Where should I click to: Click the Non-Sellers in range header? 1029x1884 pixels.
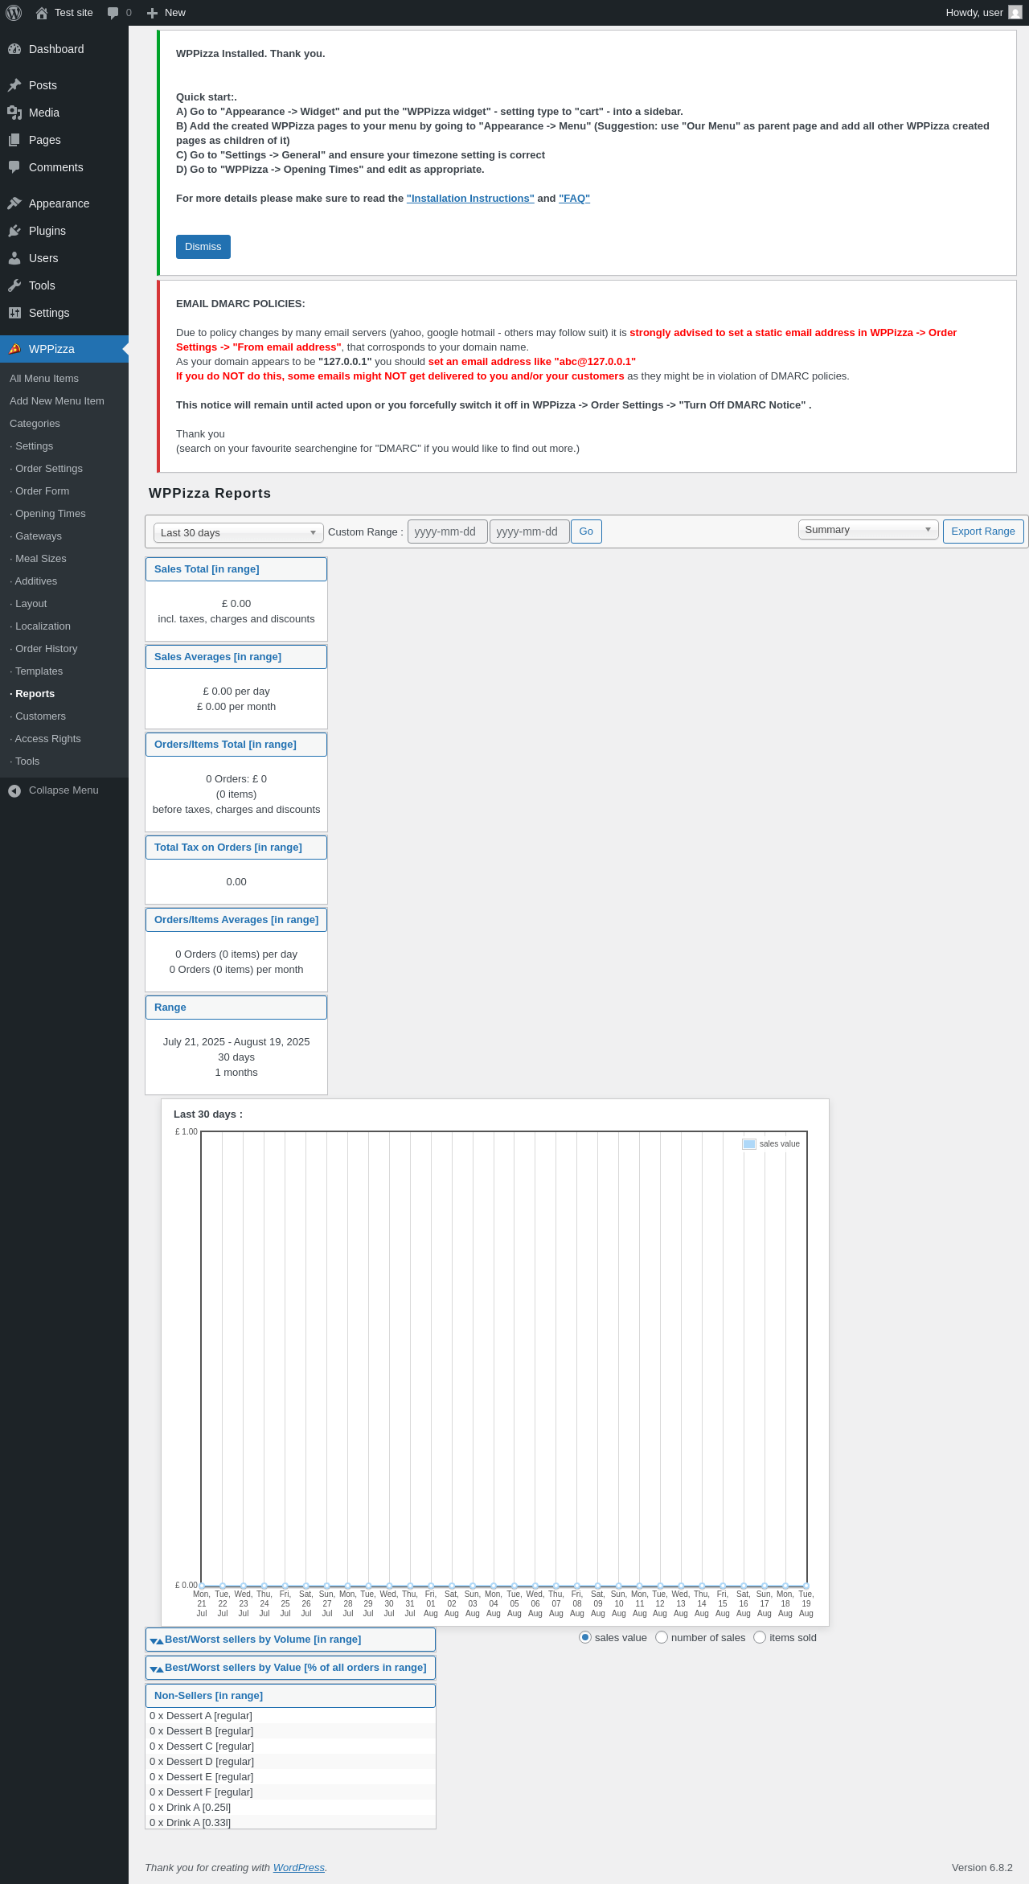[x=290, y=1696]
